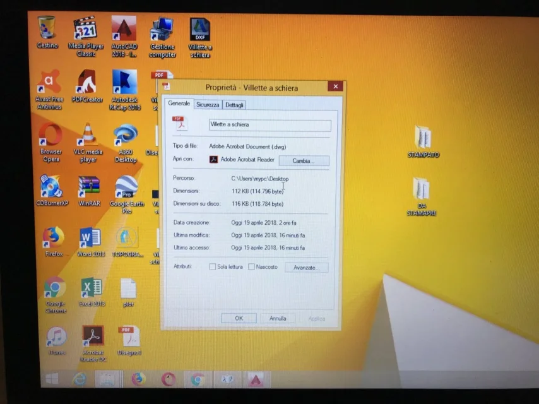Viewport: 539px width, 404px height.
Task: Click the Annulla button
Action: click(278, 318)
